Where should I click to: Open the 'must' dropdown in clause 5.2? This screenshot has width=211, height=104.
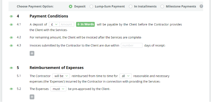pos(58,89)
